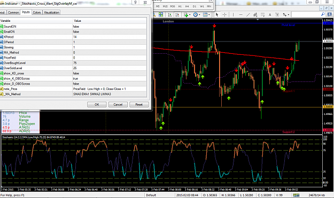Click the Variable column header
This screenshot has height=198, width=334.
(x=36, y=21)
